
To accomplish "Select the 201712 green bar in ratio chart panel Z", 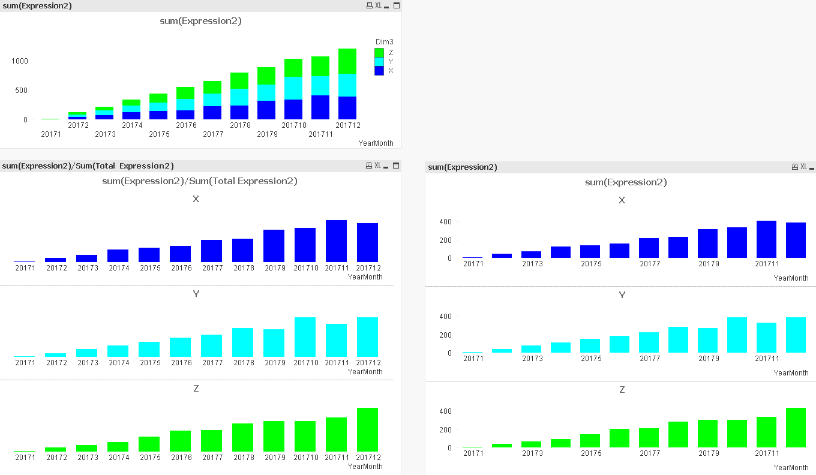I will pyautogui.click(x=368, y=429).
